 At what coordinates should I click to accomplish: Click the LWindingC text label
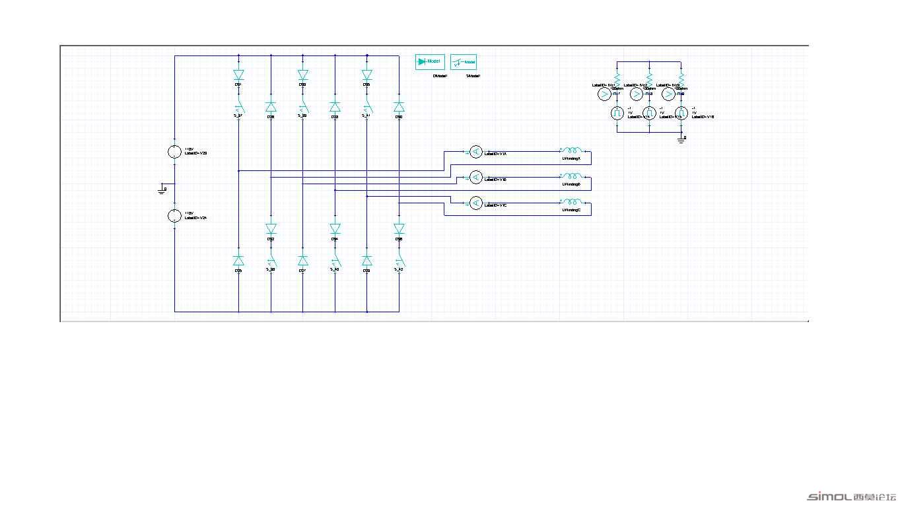pos(571,210)
